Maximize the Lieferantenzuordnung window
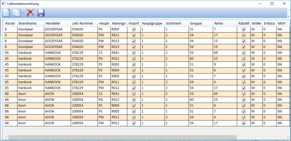The image size is (291, 141). (x=272, y=4)
